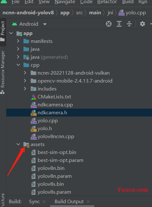The image size is (152, 207).
Task: Open the Resource Manager sidebar tab
Action: tap(3, 72)
